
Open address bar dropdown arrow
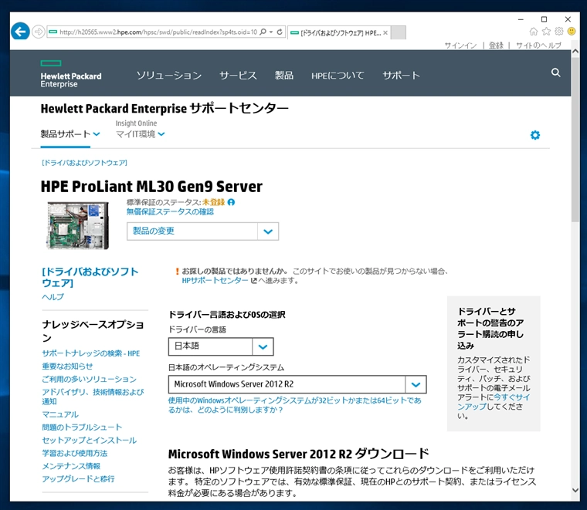[x=271, y=32]
